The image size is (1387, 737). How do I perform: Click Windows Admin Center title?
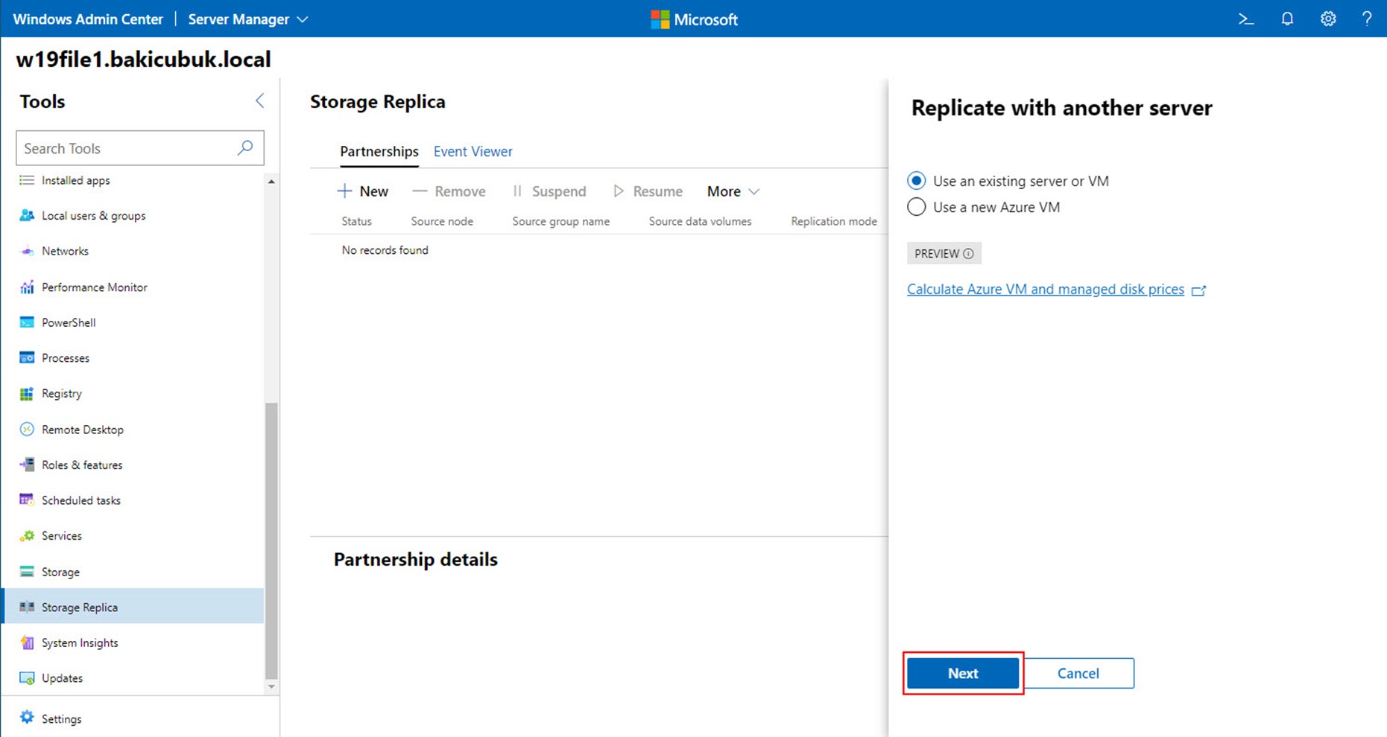[x=88, y=19]
